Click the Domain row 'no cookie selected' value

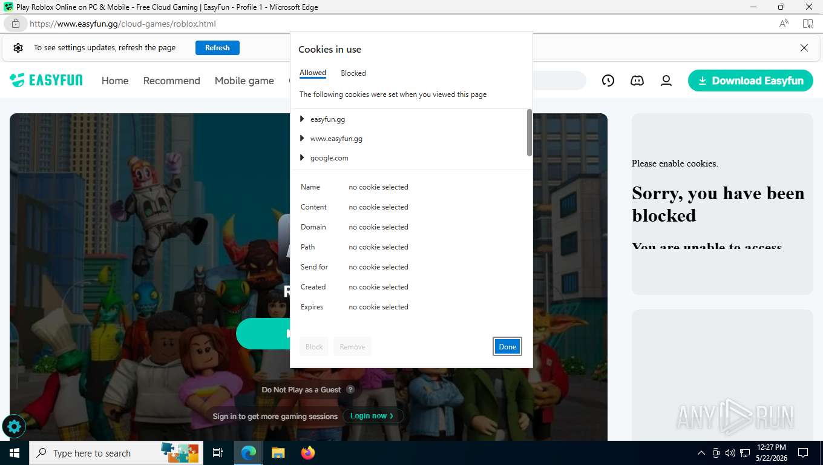[x=378, y=227]
